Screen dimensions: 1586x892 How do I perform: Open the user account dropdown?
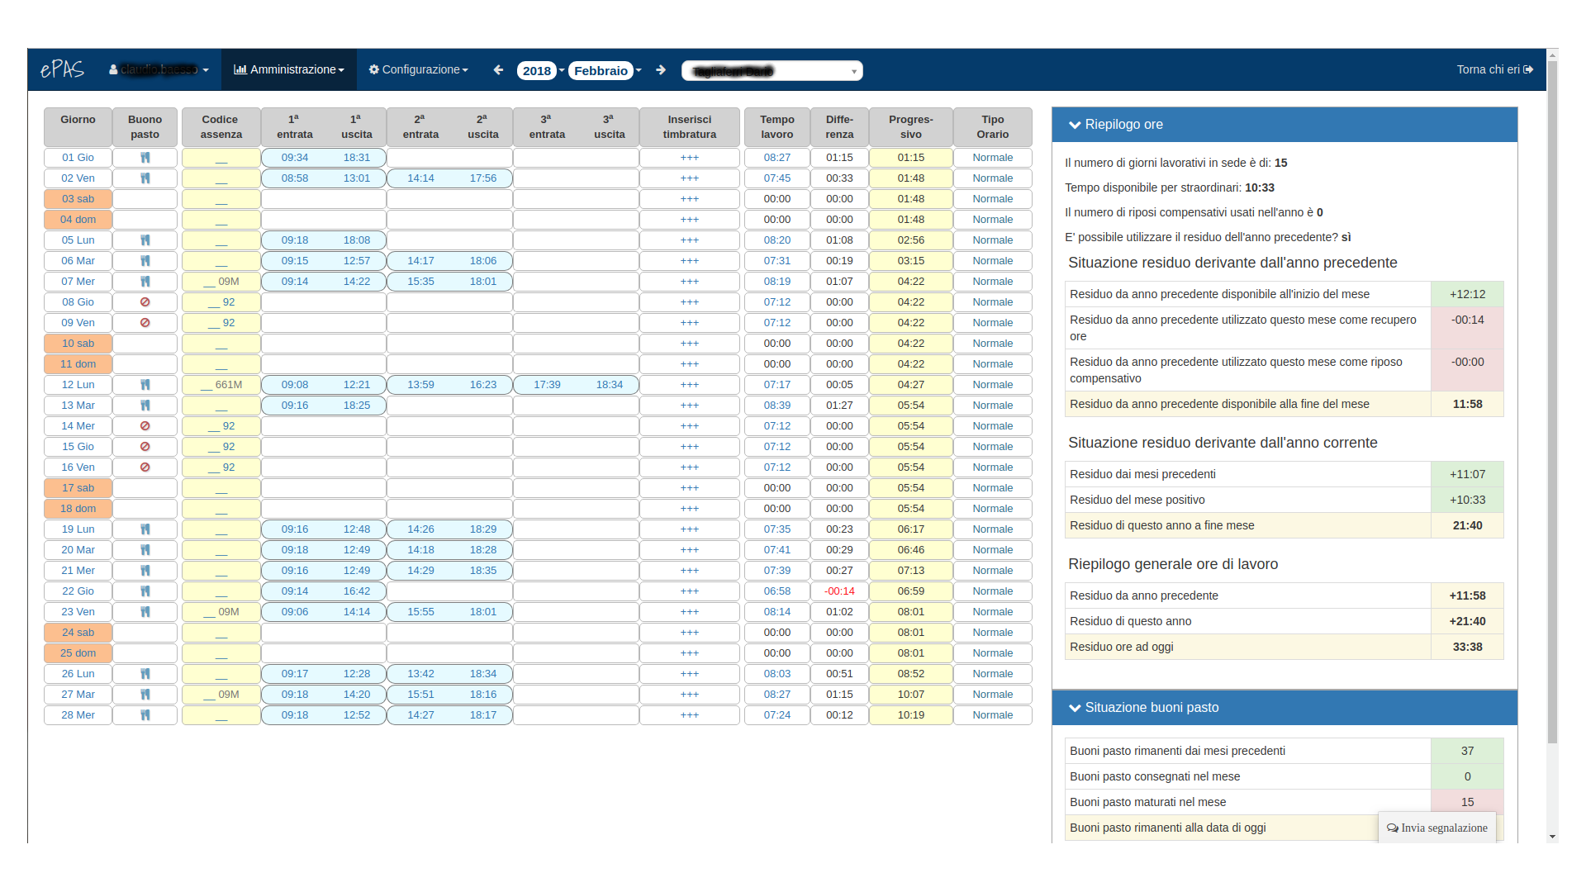159,69
